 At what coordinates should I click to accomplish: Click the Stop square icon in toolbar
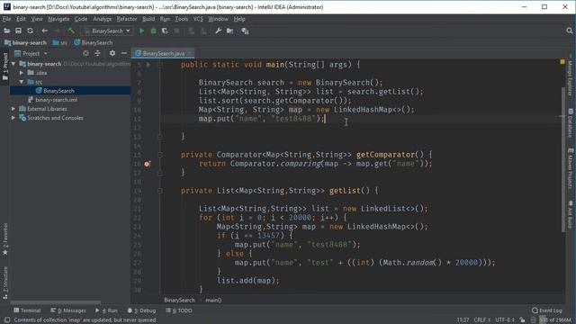pyautogui.click(x=176, y=31)
